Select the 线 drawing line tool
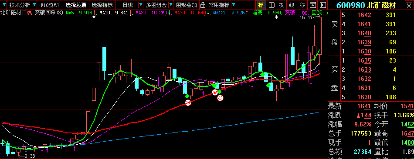Image resolution: width=414 pixels, height=159 pixels. coord(292,5)
